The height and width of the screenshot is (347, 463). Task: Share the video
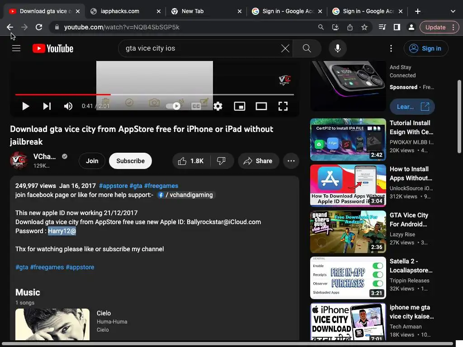(258, 161)
